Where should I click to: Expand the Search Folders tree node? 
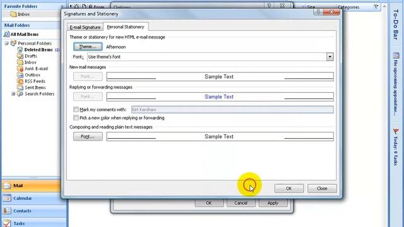coord(13,94)
